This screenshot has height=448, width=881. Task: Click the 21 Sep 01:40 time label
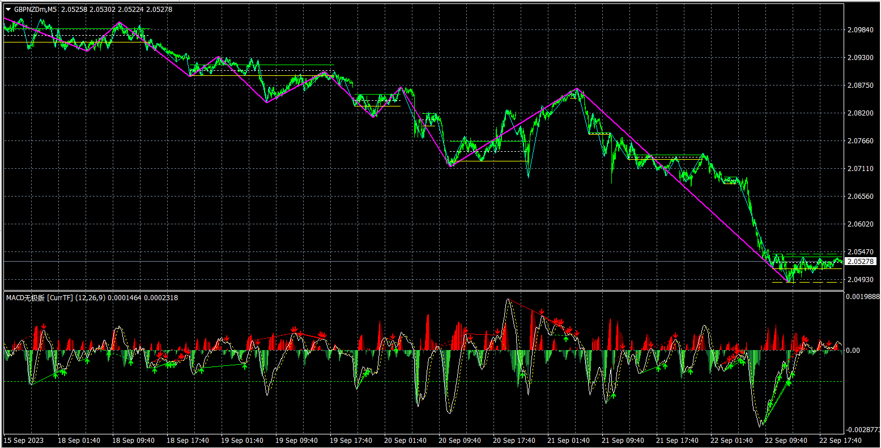[x=569, y=441]
